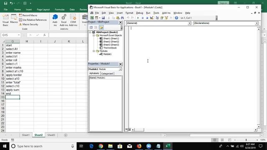Switch to Sheet3 tab in Excel
Screen dimensions: 267x150
(51, 135)
